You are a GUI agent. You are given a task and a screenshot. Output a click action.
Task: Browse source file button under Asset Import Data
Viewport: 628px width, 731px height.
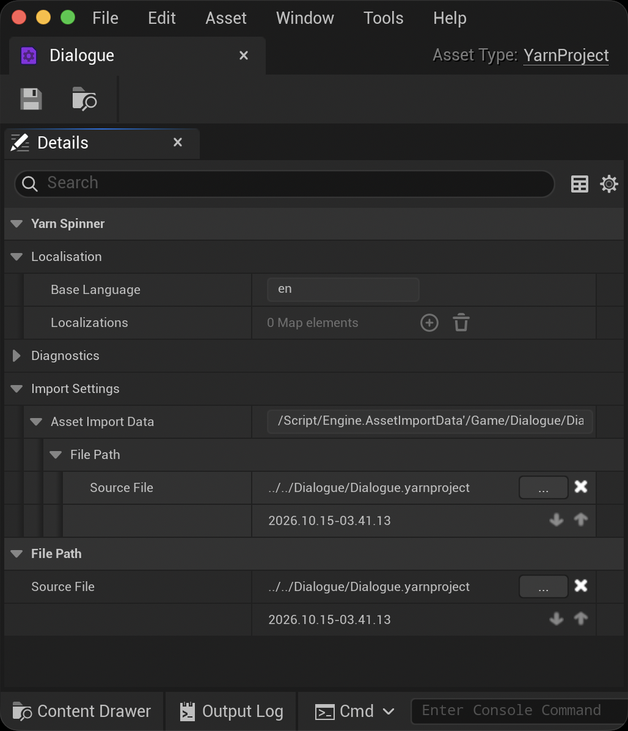coord(543,487)
